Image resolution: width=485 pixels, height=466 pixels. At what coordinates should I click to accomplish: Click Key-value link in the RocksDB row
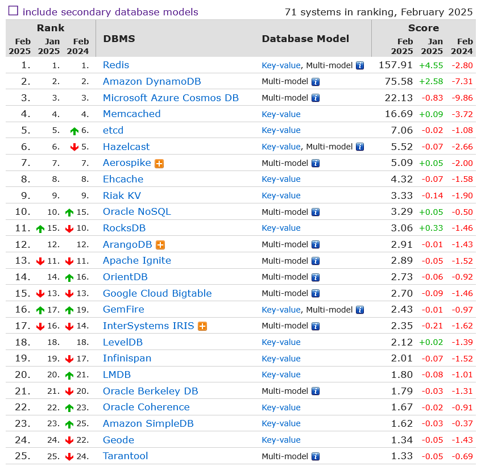[281, 228]
